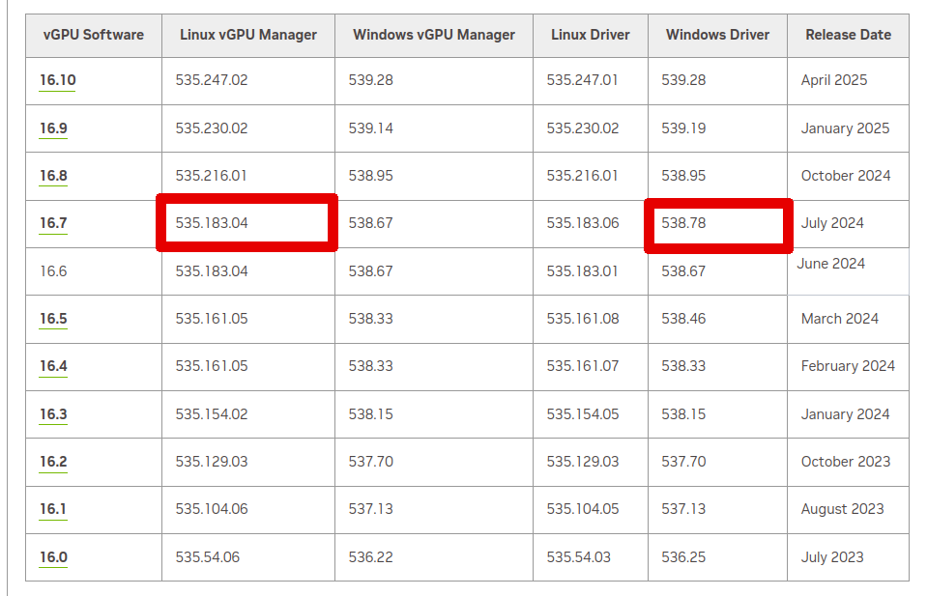Select the 536.22 Windows vGPU Manager cell

click(x=371, y=557)
